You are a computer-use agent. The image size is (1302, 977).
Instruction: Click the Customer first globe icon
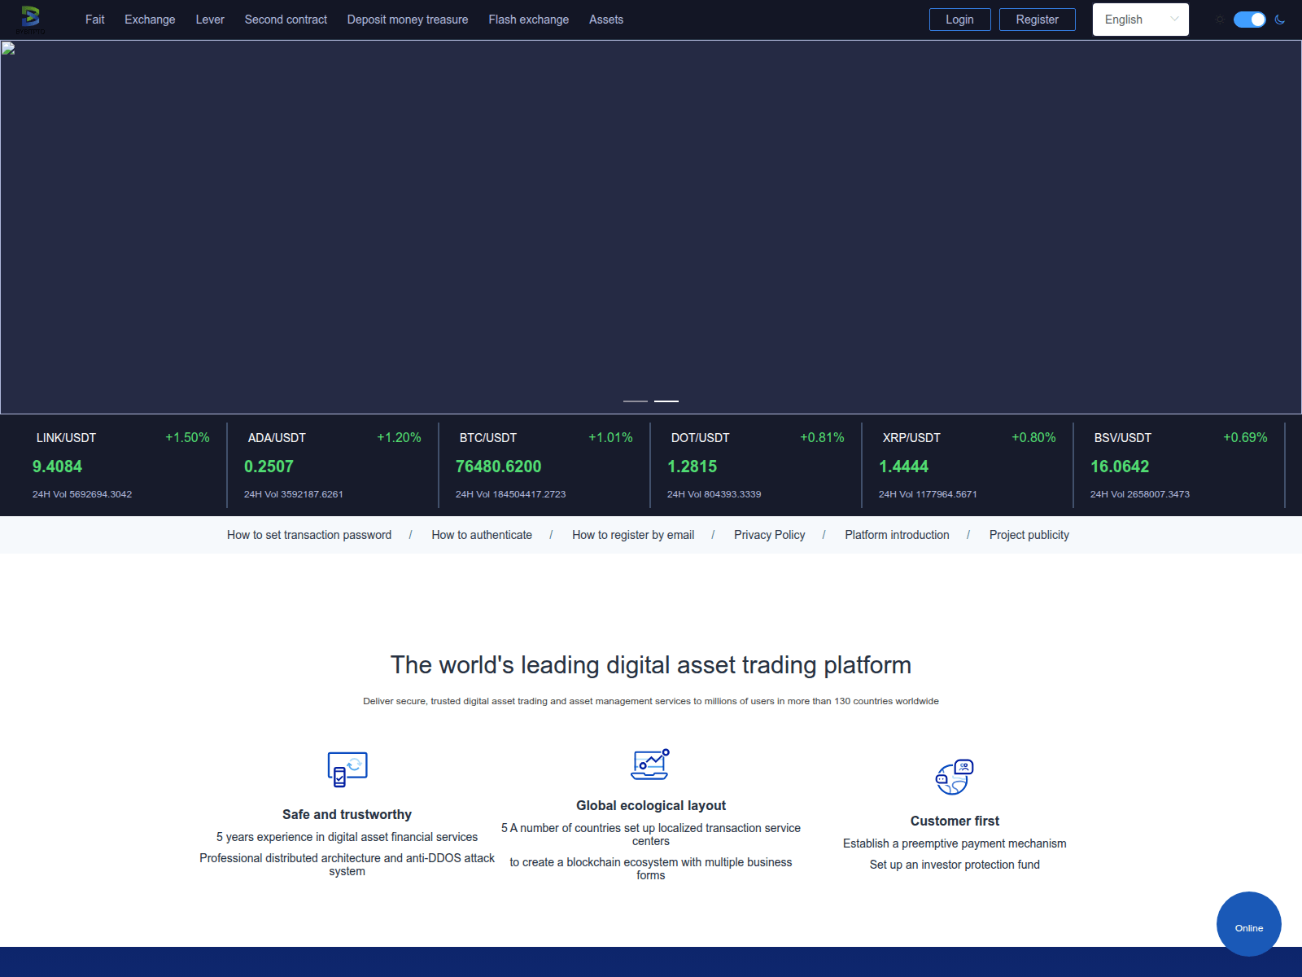pyautogui.click(x=955, y=778)
